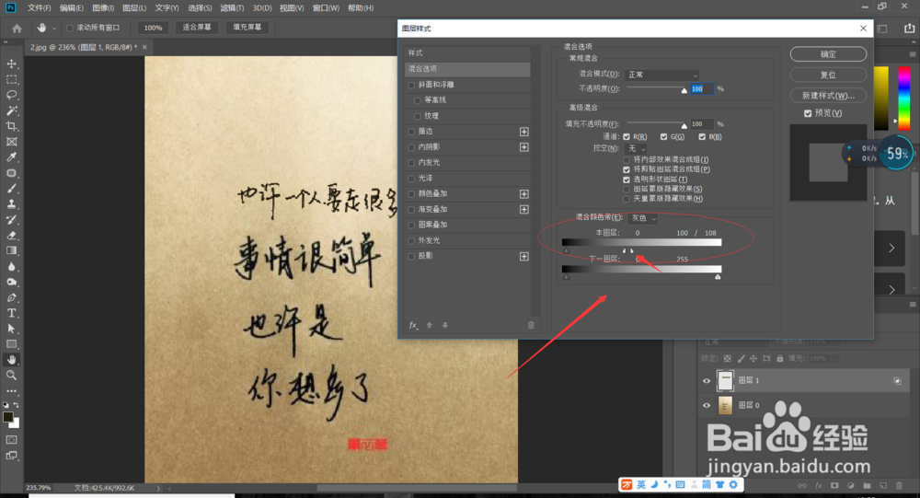Click the 100% zoom button
Image resolution: width=920 pixels, height=498 pixels.
point(153,28)
